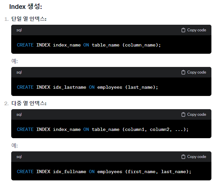Click '예:' label below third code block
This screenshot has width=218, height=185.
(x=15, y=145)
